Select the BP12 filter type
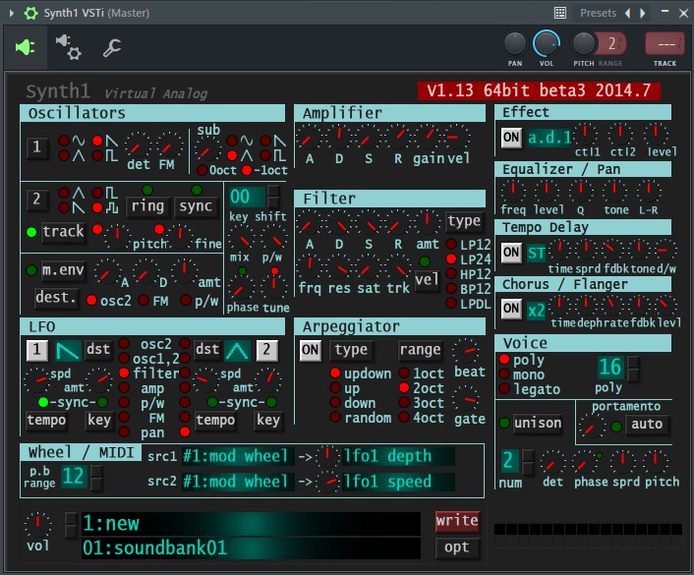This screenshot has height=575, width=694. [451, 288]
